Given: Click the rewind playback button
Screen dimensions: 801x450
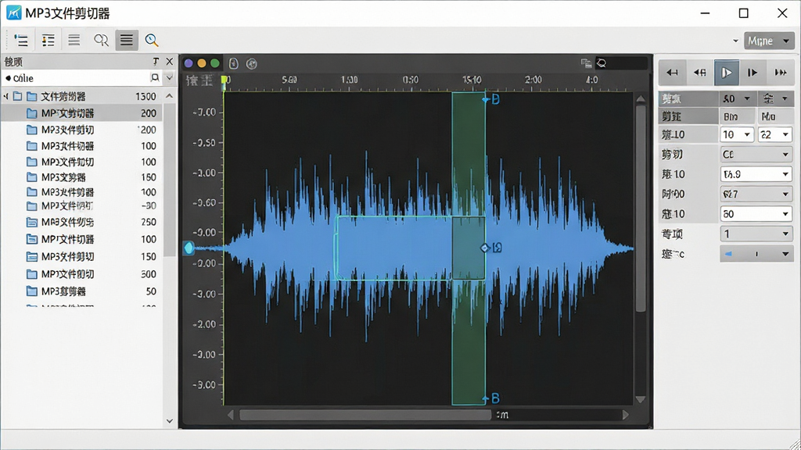Looking at the screenshot, I should [x=699, y=73].
